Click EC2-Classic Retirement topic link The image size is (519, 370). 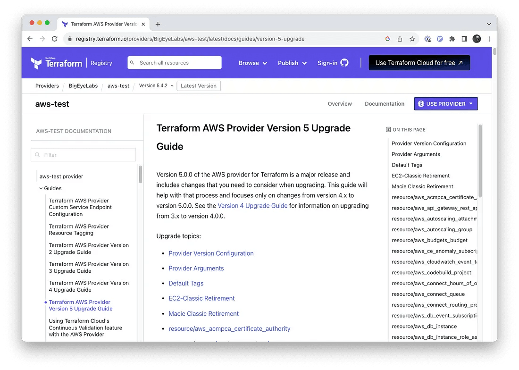click(x=201, y=298)
